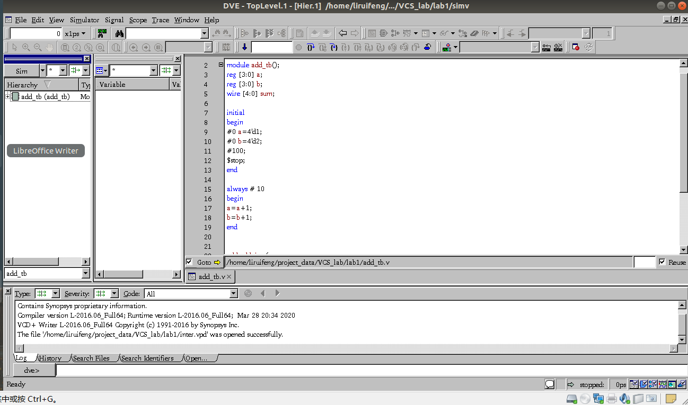
Task: Select the arrow pointer tool
Action: click(x=14, y=48)
